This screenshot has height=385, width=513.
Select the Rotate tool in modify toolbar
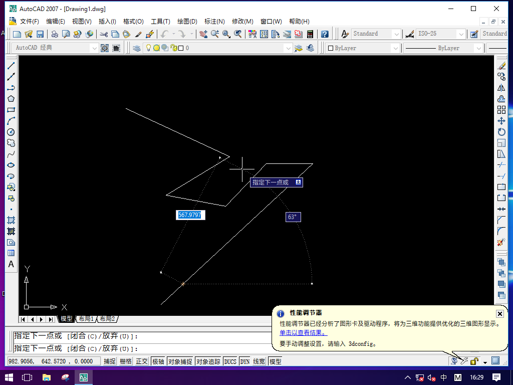point(501,132)
